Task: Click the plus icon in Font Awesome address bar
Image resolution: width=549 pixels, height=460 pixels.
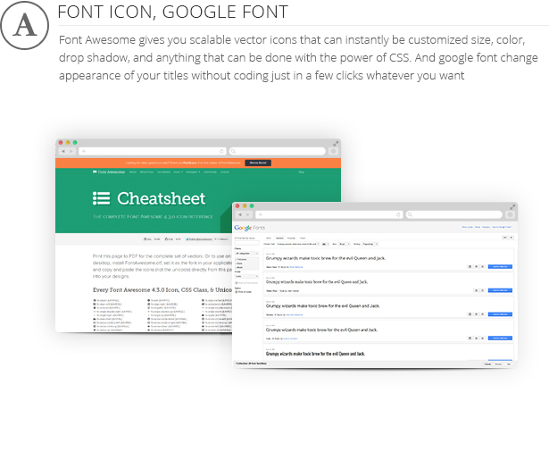Action: [84, 151]
